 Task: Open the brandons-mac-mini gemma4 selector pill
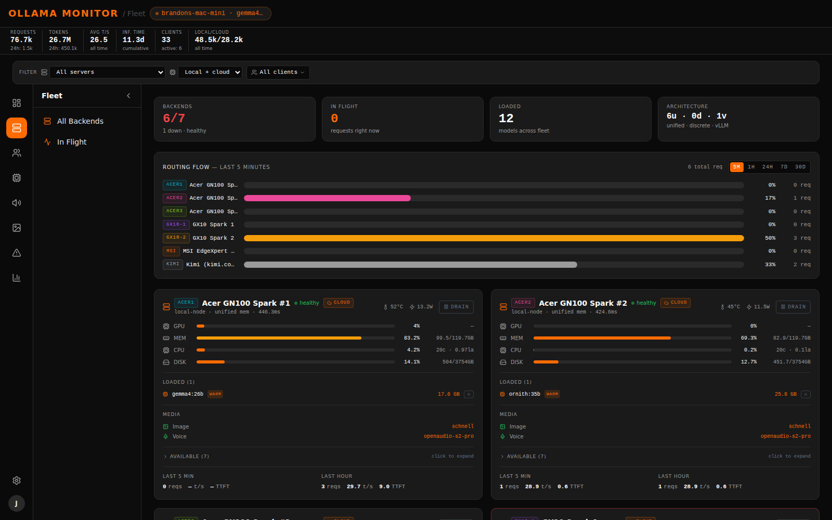pyautogui.click(x=211, y=14)
